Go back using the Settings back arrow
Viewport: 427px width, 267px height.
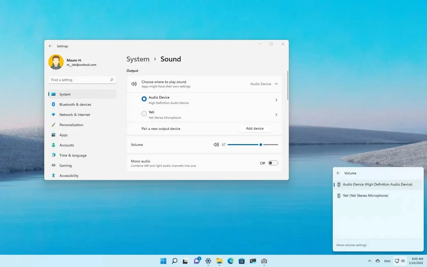(x=50, y=46)
